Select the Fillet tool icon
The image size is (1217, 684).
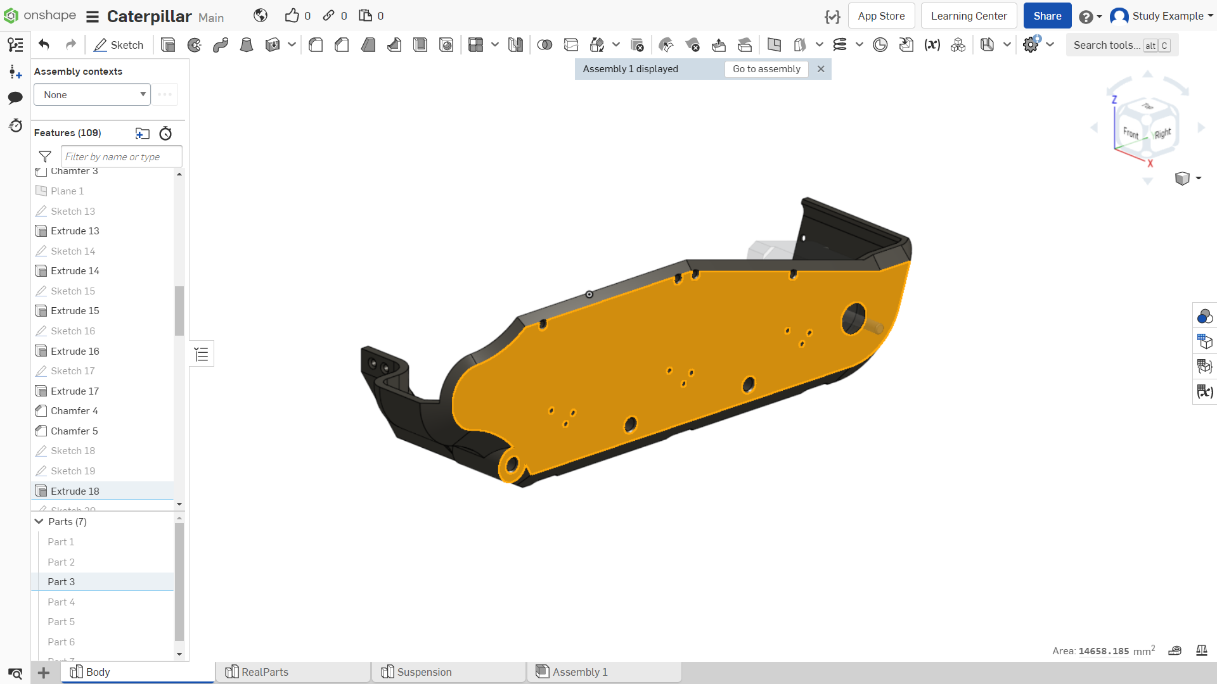point(316,45)
